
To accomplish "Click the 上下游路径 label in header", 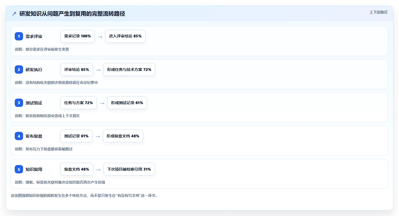I will click(378, 12).
